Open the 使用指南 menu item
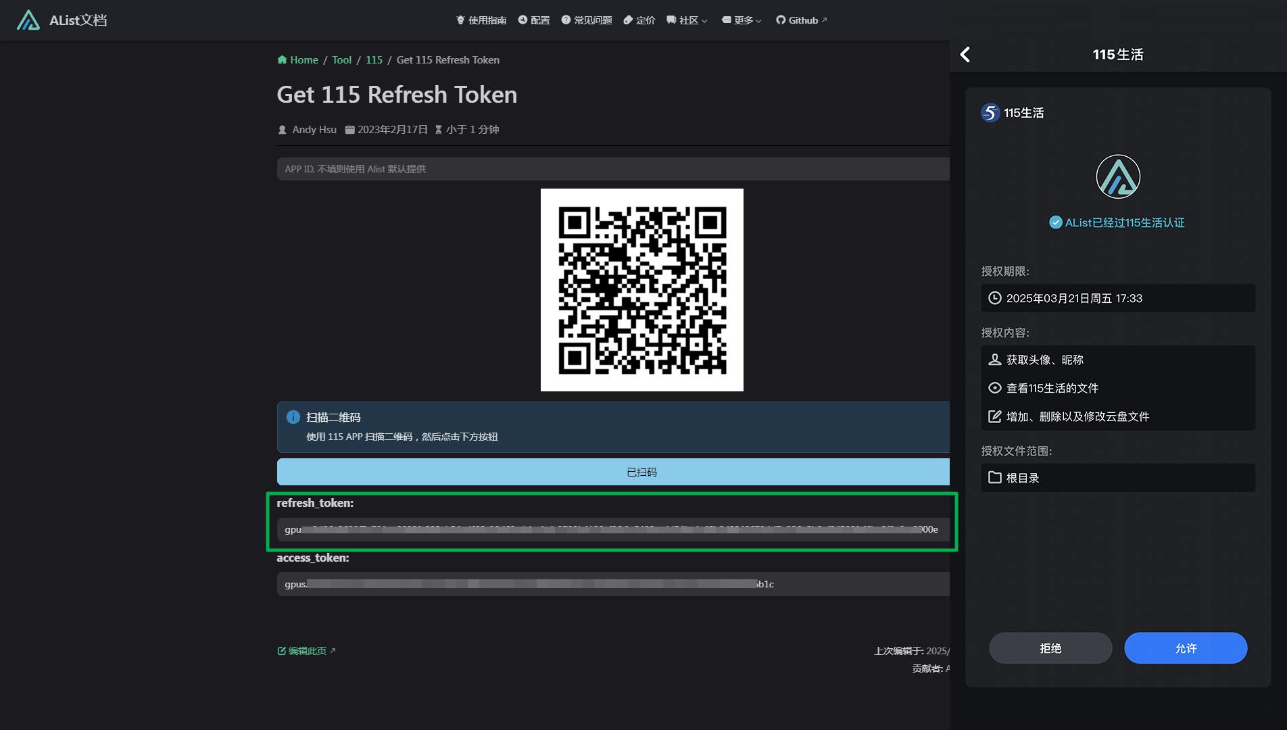The height and width of the screenshot is (730, 1287). [481, 20]
